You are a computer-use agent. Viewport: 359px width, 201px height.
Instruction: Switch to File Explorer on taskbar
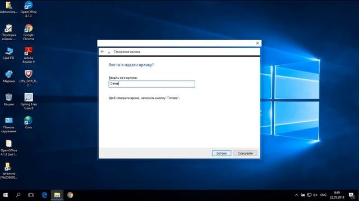57,195
